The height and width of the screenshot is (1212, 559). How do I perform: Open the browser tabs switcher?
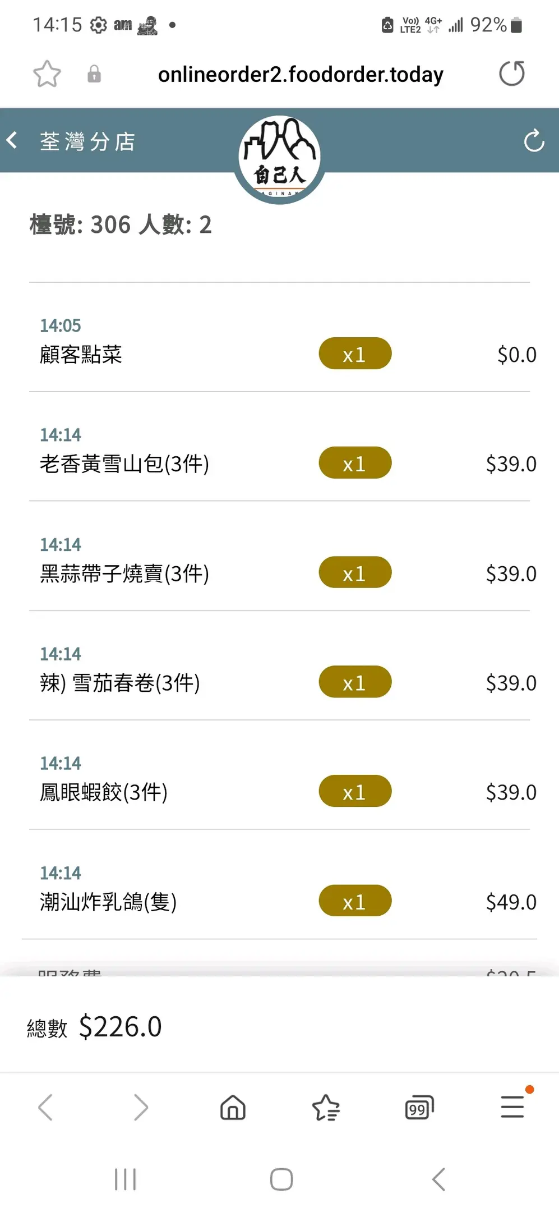pos(419,1108)
